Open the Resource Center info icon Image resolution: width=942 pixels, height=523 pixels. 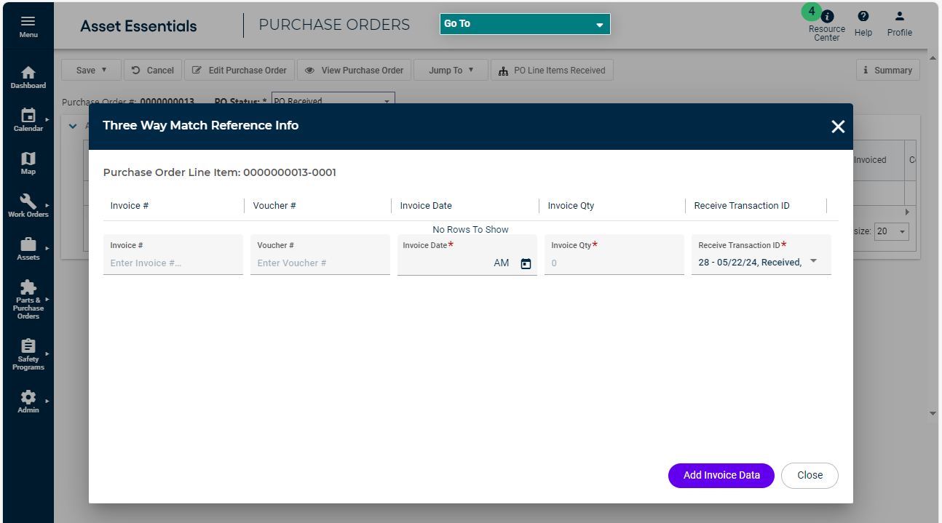click(828, 16)
